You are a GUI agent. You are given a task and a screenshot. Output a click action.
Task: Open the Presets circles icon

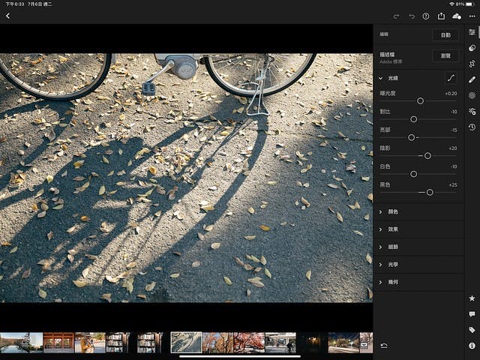point(472,48)
